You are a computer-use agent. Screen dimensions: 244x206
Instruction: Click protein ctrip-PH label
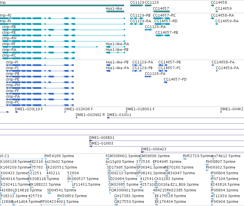[13, 85]
